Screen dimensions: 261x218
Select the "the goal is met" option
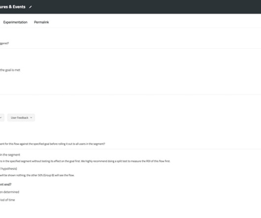[10, 70]
